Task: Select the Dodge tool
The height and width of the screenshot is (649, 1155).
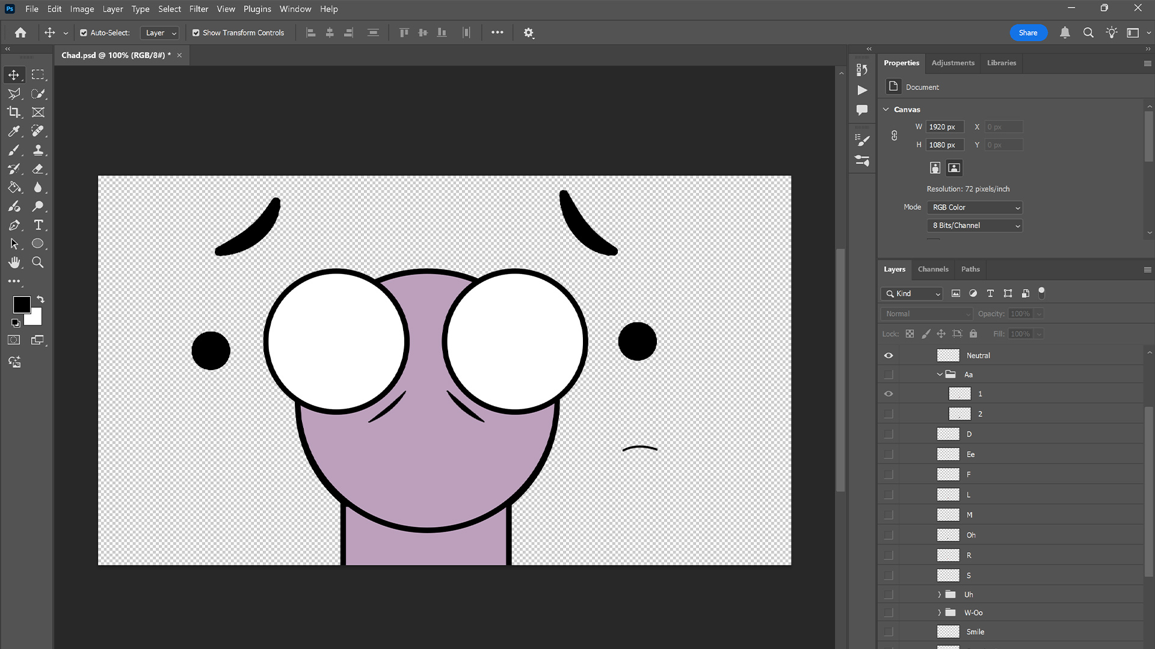Action: pos(38,206)
